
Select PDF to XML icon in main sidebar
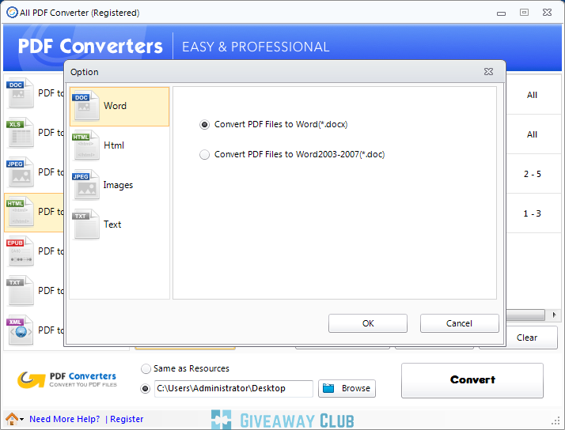(x=21, y=330)
